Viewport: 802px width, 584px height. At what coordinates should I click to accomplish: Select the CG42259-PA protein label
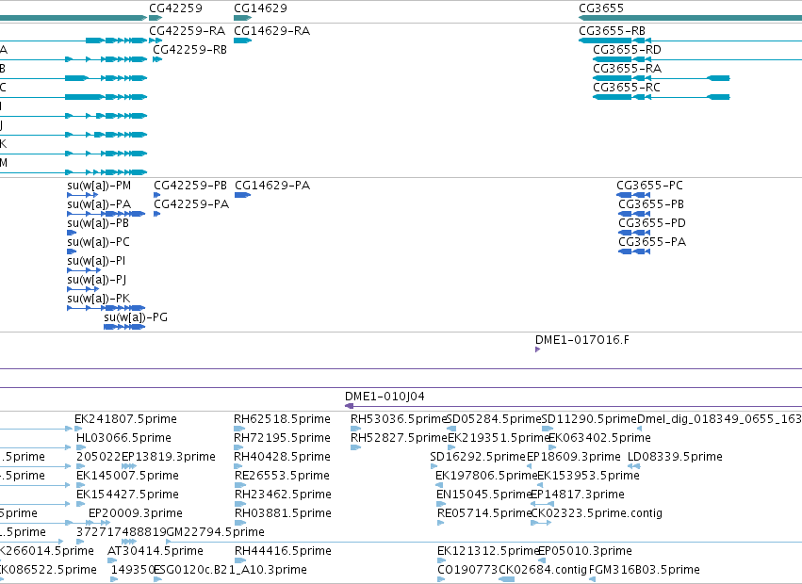coord(191,204)
